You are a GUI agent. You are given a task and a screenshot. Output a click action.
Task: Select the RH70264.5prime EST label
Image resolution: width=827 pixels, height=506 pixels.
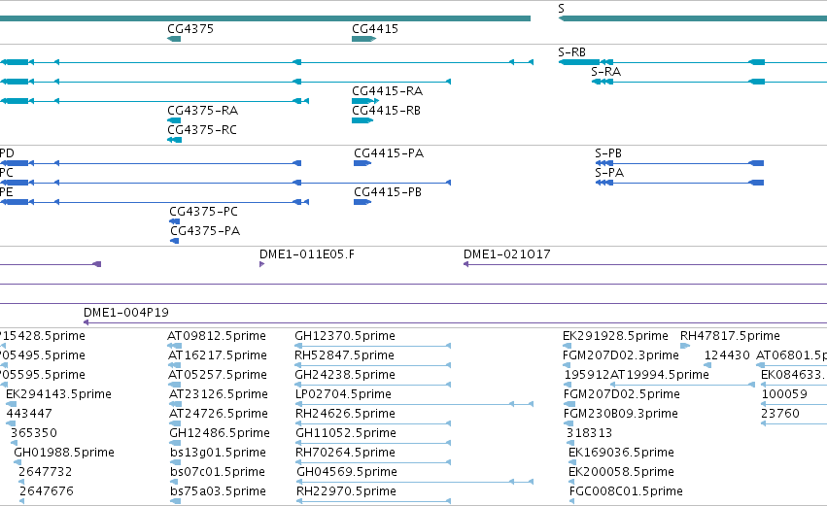(346, 454)
